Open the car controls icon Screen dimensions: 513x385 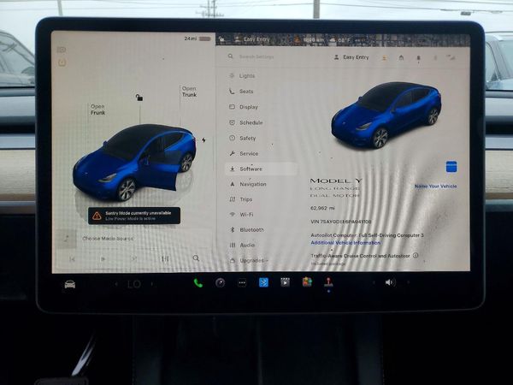point(70,284)
